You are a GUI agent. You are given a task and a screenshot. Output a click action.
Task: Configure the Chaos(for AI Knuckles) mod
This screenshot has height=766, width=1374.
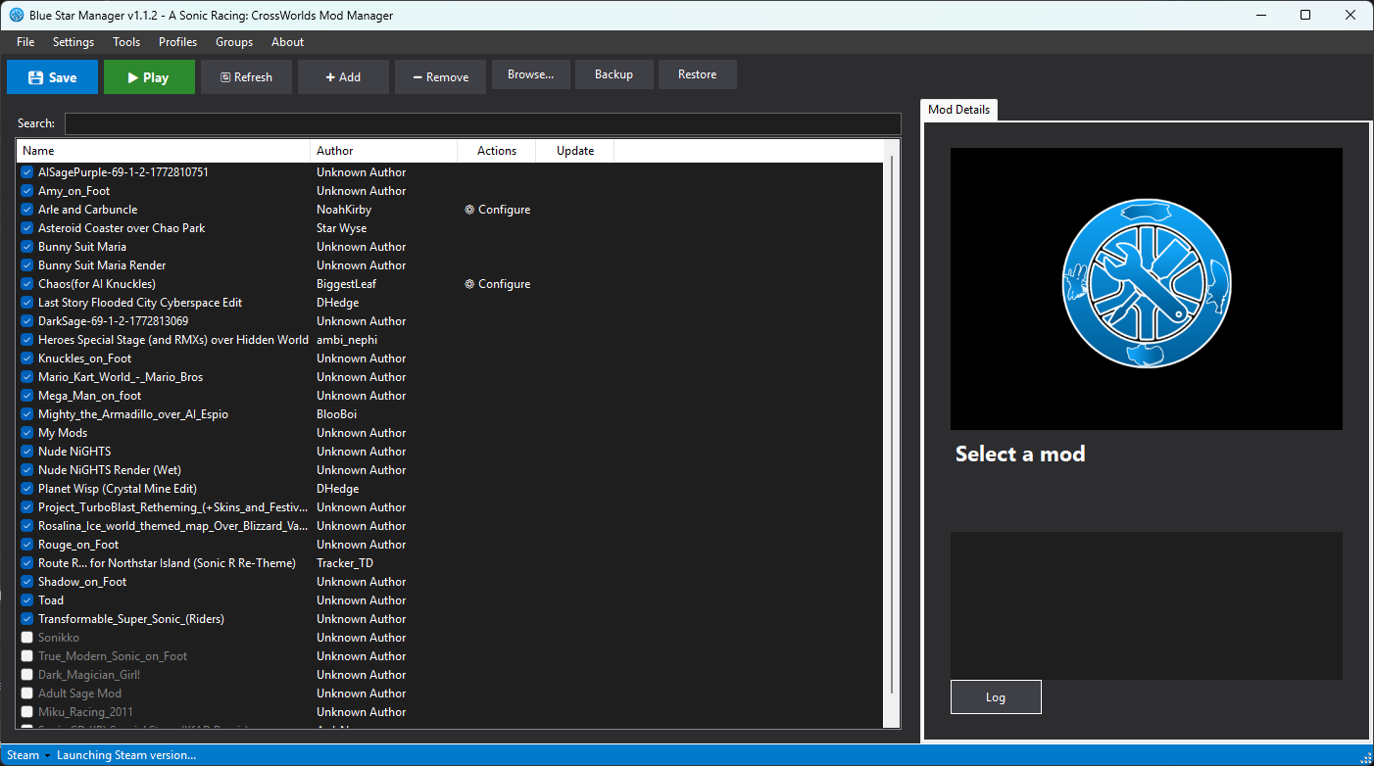[x=498, y=284]
